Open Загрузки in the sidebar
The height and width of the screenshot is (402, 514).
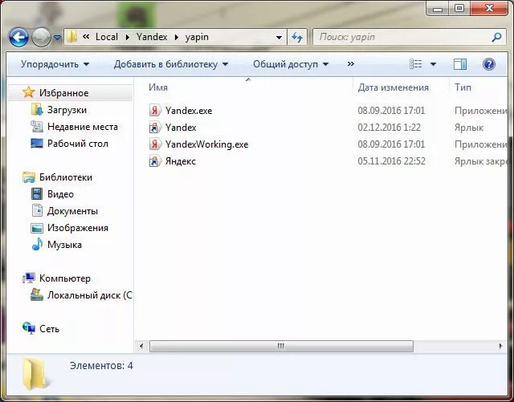point(67,110)
